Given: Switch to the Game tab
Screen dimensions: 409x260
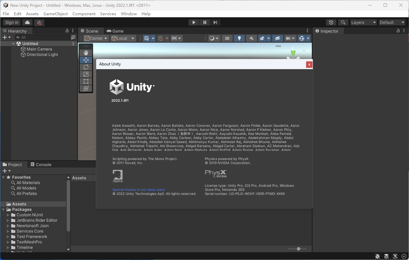Looking at the screenshot, I should click(x=115, y=31).
